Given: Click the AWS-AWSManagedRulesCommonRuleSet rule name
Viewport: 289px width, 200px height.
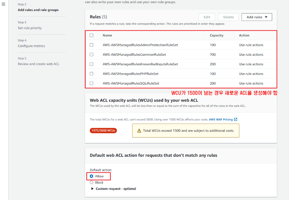Looking at the screenshot, I should click(x=134, y=55).
